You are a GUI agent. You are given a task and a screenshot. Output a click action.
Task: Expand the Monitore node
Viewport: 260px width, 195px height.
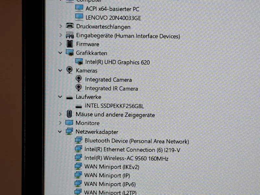point(60,123)
